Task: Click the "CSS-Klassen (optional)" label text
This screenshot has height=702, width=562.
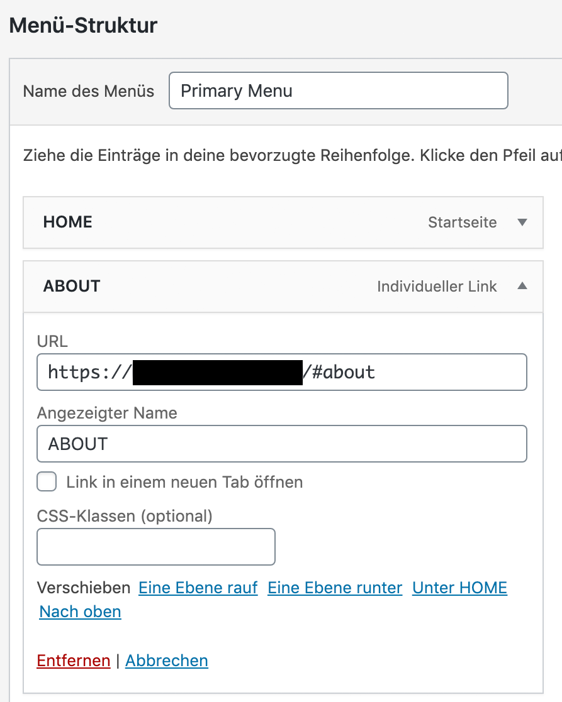Action: [125, 517]
